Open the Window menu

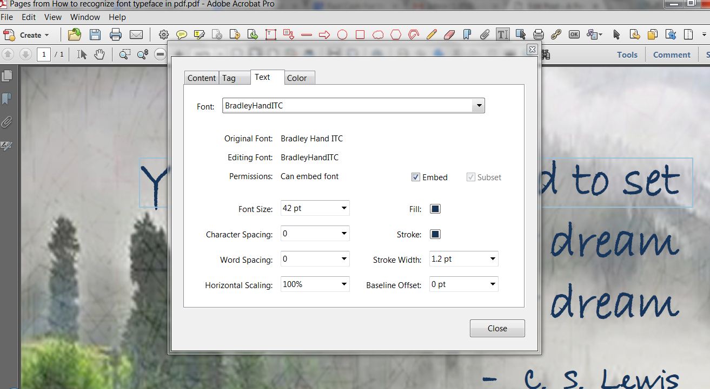[x=85, y=17]
